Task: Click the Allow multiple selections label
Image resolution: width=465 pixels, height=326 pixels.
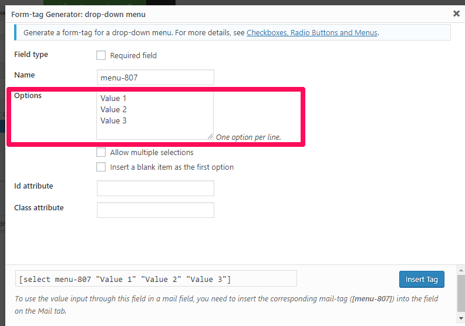Action: [x=151, y=153]
